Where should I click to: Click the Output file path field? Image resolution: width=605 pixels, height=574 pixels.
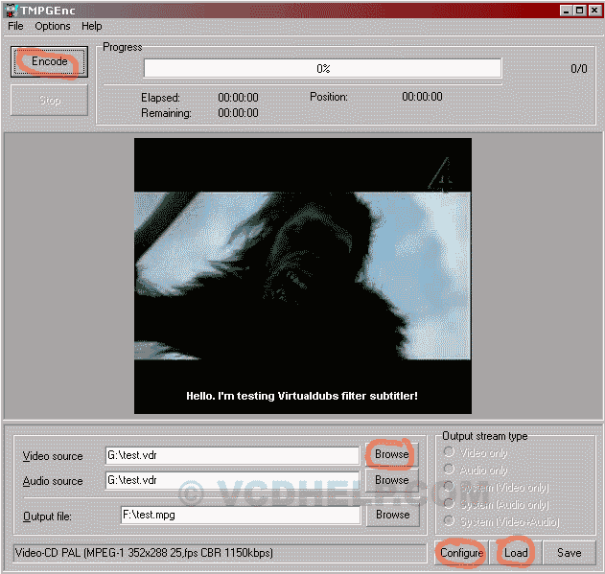(240, 515)
